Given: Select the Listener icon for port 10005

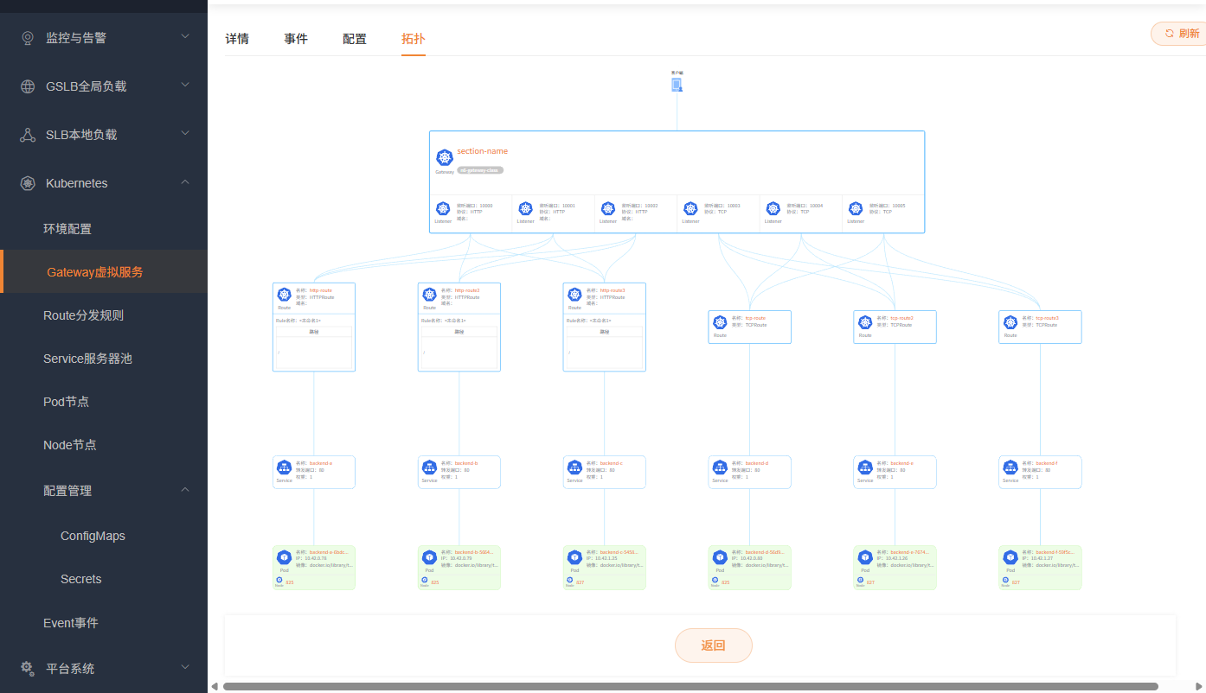Looking at the screenshot, I should point(856,209).
